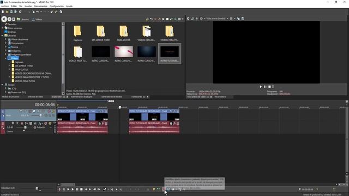Select the Desktop entry in the tree

(11, 32)
